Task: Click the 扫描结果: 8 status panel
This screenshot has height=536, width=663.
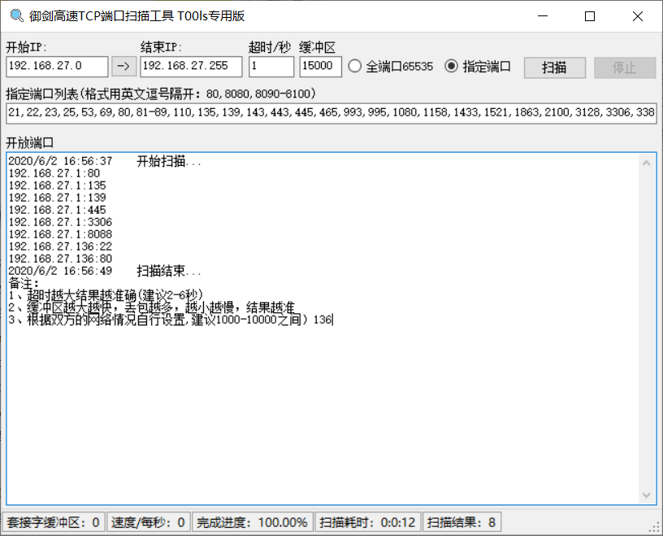Action: pyautogui.click(x=461, y=522)
